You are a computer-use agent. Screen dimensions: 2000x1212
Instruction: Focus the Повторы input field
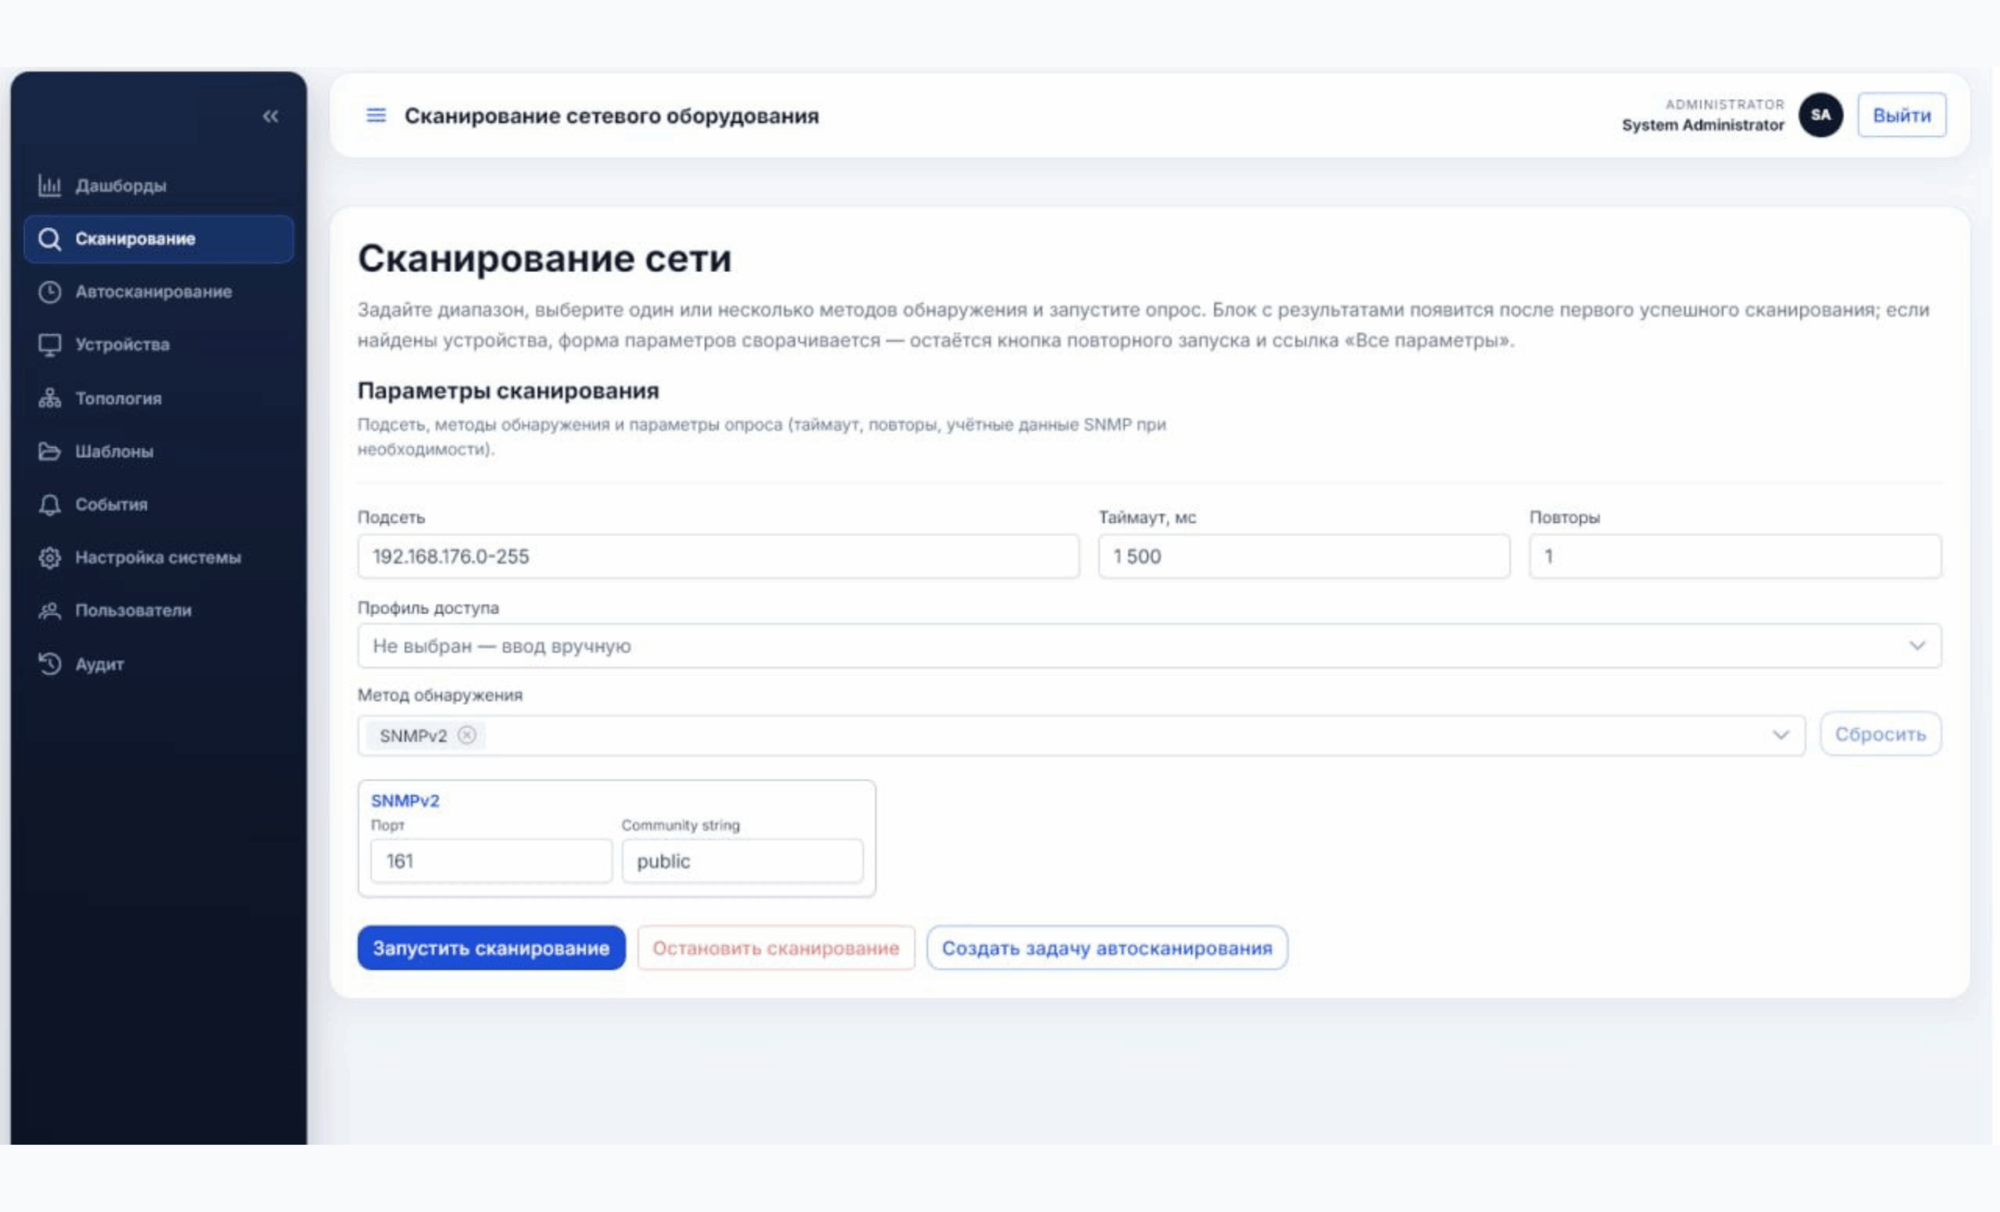point(1735,556)
